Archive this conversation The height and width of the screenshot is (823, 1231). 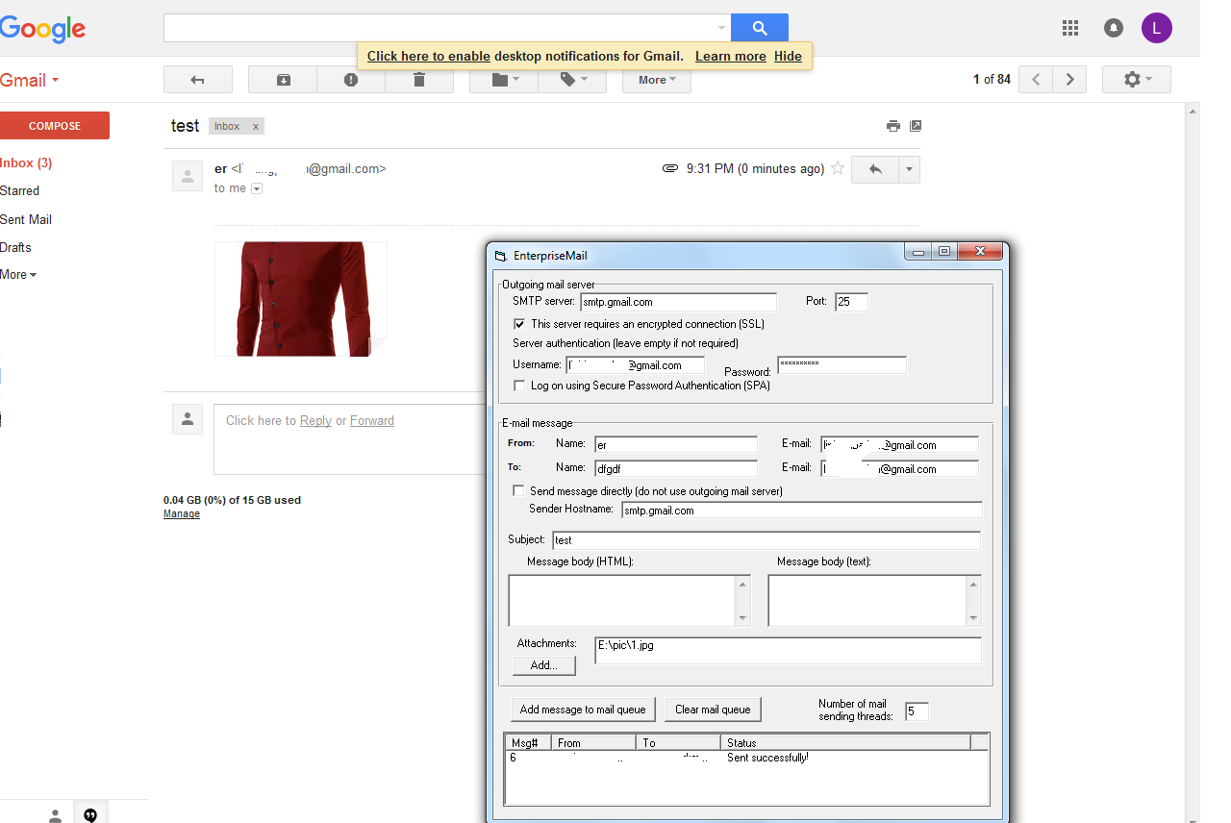click(x=283, y=80)
